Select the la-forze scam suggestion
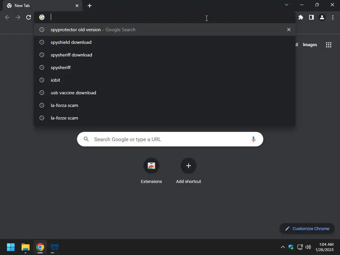 [x=165, y=118]
